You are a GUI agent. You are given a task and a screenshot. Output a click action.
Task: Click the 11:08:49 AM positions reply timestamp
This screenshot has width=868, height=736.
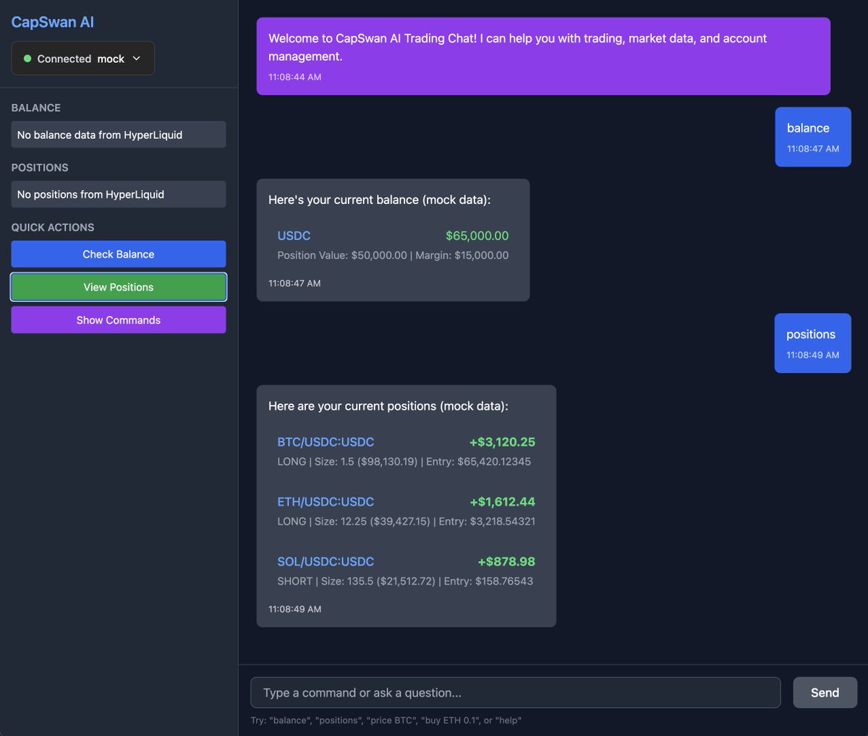[x=294, y=609]
